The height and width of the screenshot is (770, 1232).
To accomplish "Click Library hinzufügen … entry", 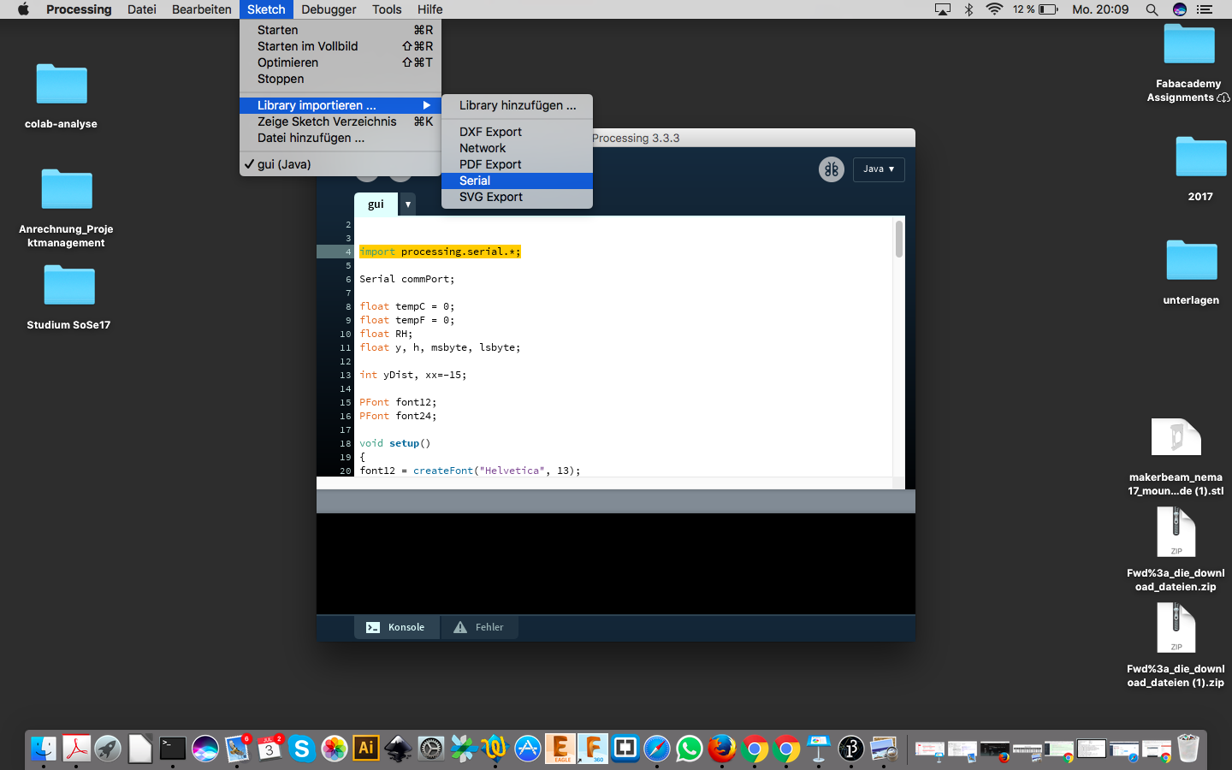I will pos(517,105).
